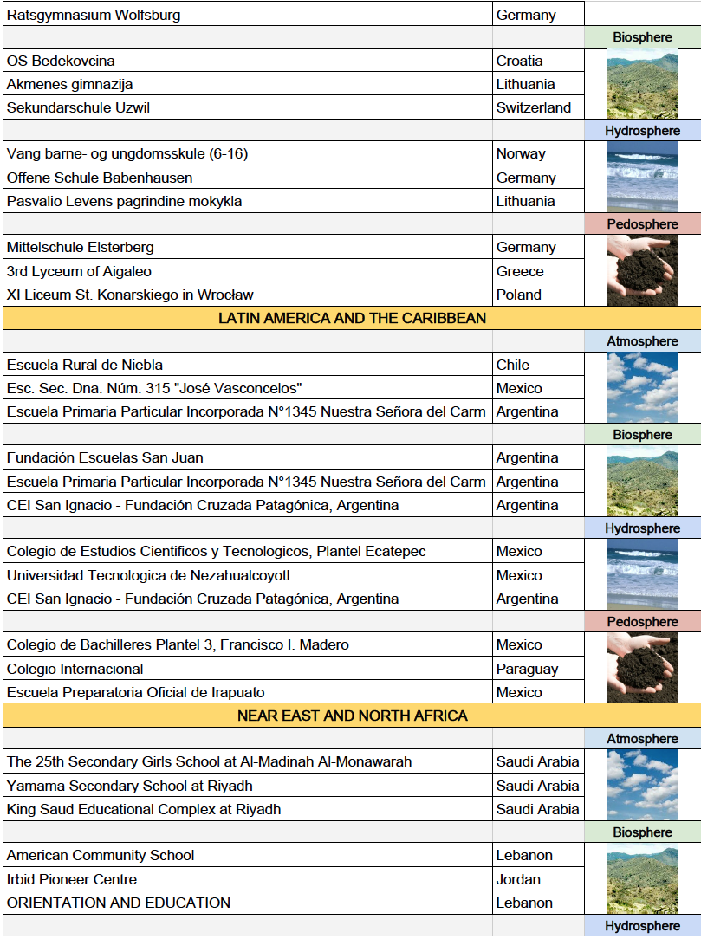Select the Offene Schule Babenhausen cell
Screen dimensions: 701x939
tap(248, 178)
